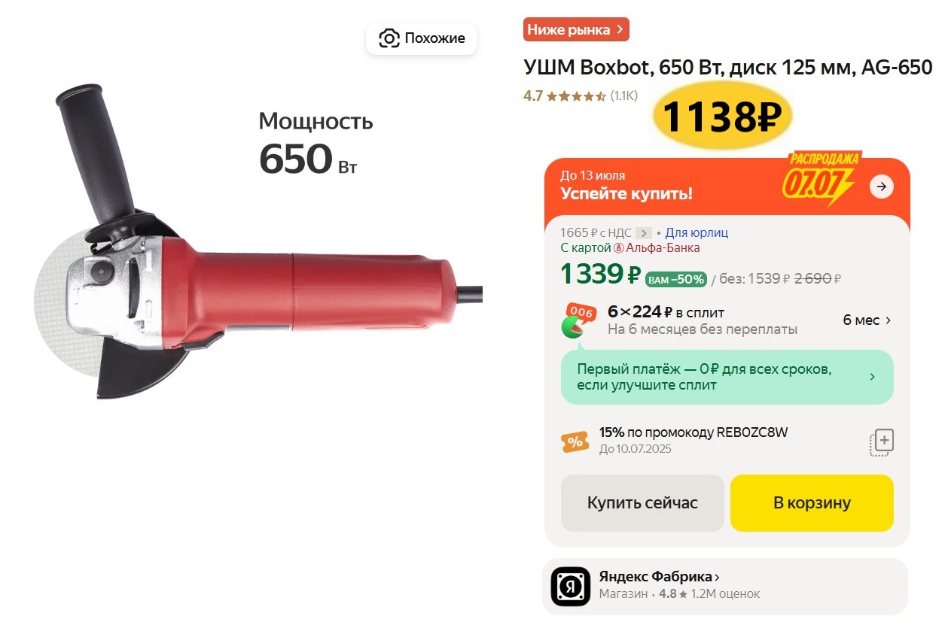Click the Купить сейчас button
This screenshot has width=948, height=628.
point(642,503)
